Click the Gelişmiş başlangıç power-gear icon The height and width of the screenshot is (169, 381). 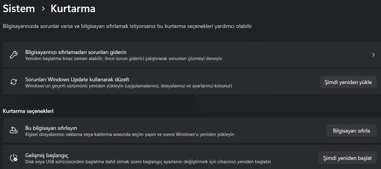[x=14, y=158]
